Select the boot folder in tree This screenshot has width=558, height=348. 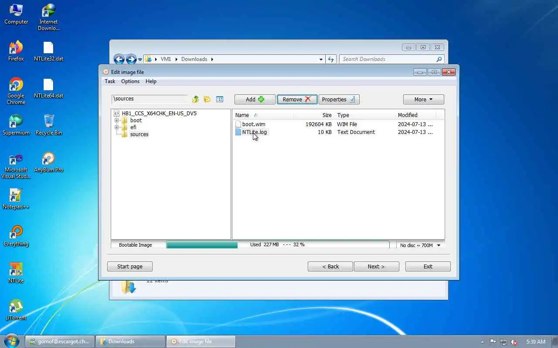click(136, 120)
